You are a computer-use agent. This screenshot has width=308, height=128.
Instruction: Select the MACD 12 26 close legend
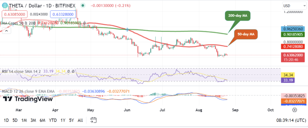click(29, 91)
